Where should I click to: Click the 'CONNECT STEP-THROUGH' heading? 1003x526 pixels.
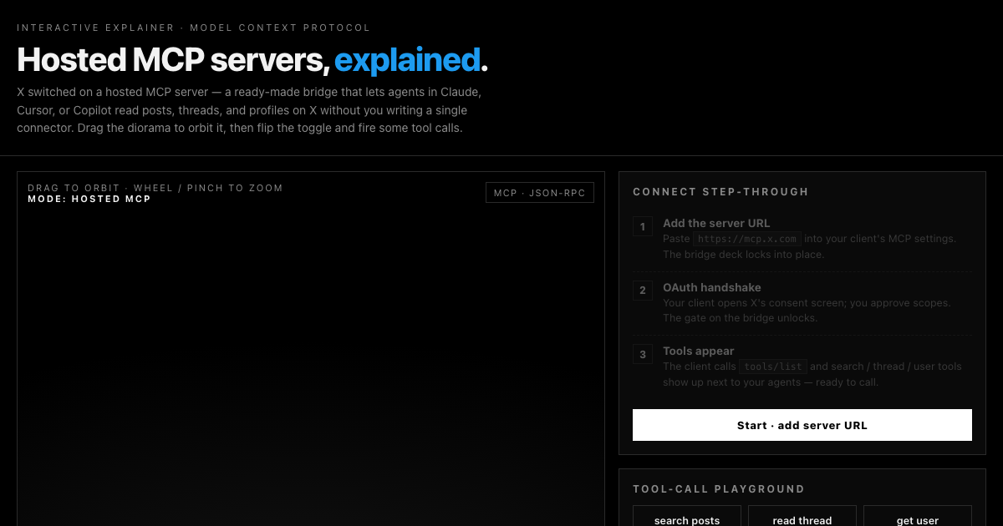point(720,192)
